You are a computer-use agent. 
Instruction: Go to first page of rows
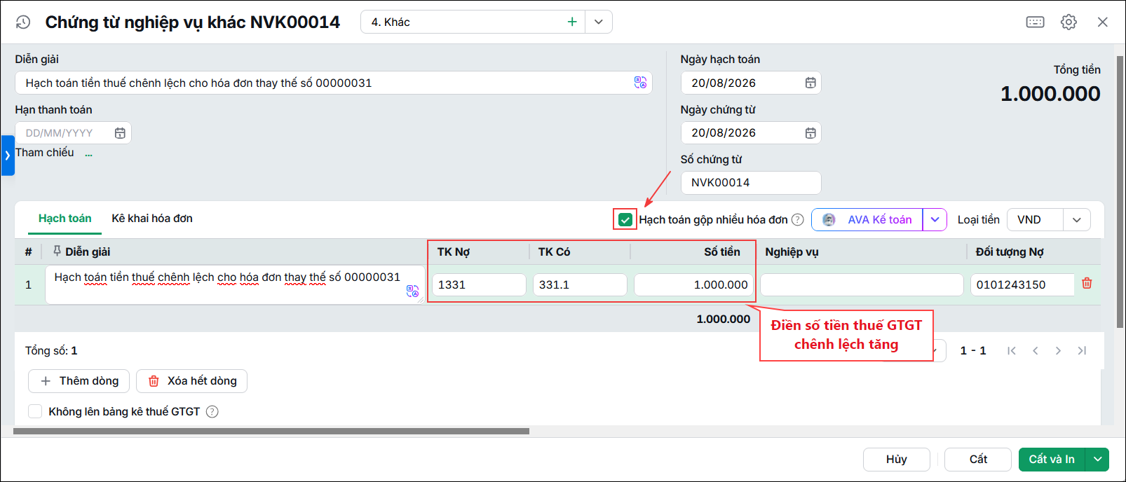pos(1011,351)
